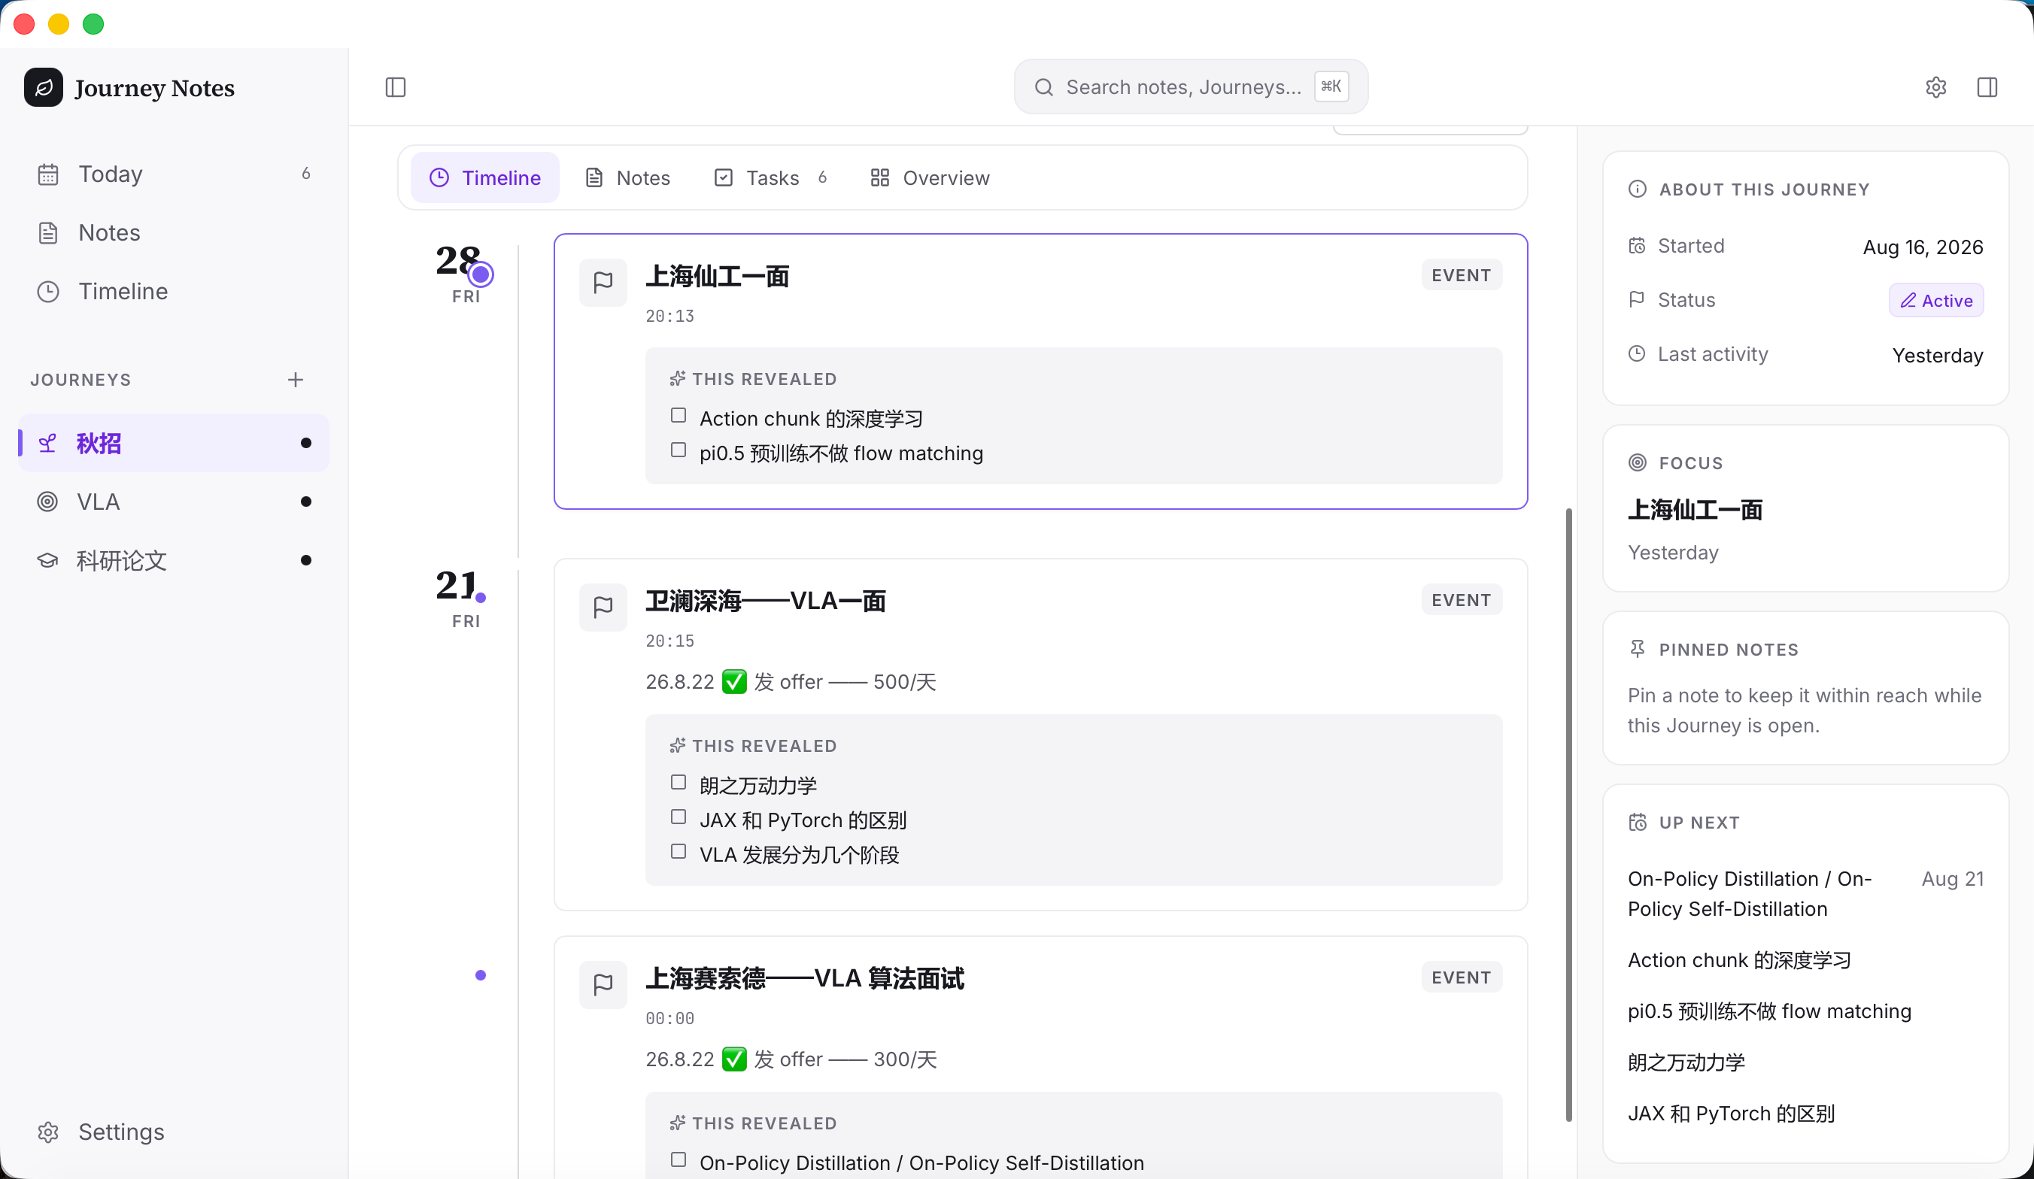Screen dimensions: 2034x1179
Task: Check On-Policy Distillation checkbox
Action: click(x=678, y=1160)
